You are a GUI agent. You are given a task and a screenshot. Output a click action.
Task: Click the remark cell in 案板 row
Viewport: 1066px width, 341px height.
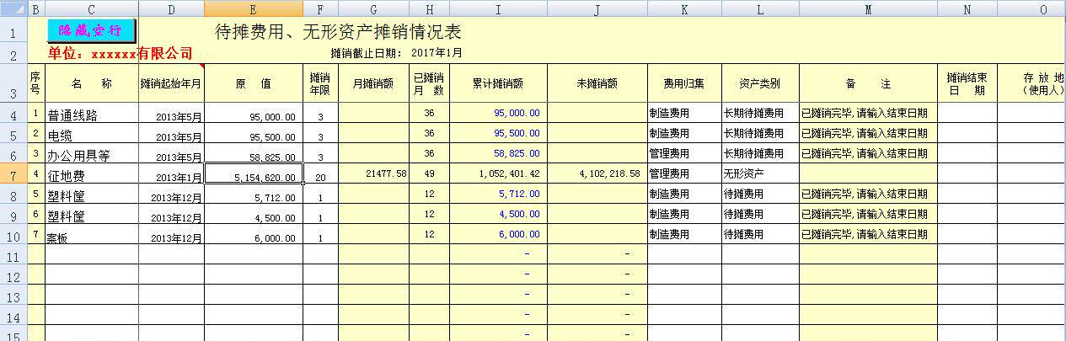pos(868,236)
